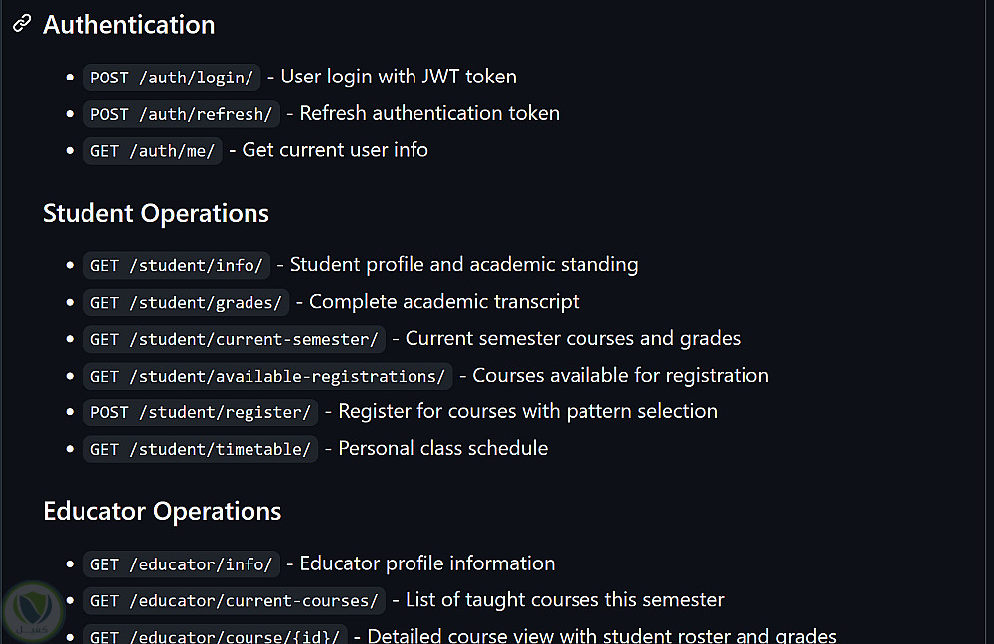Click the GET /student/available-registrations/ endpoint
This screenshot has width=994, height=644.
tap(267, 376)
